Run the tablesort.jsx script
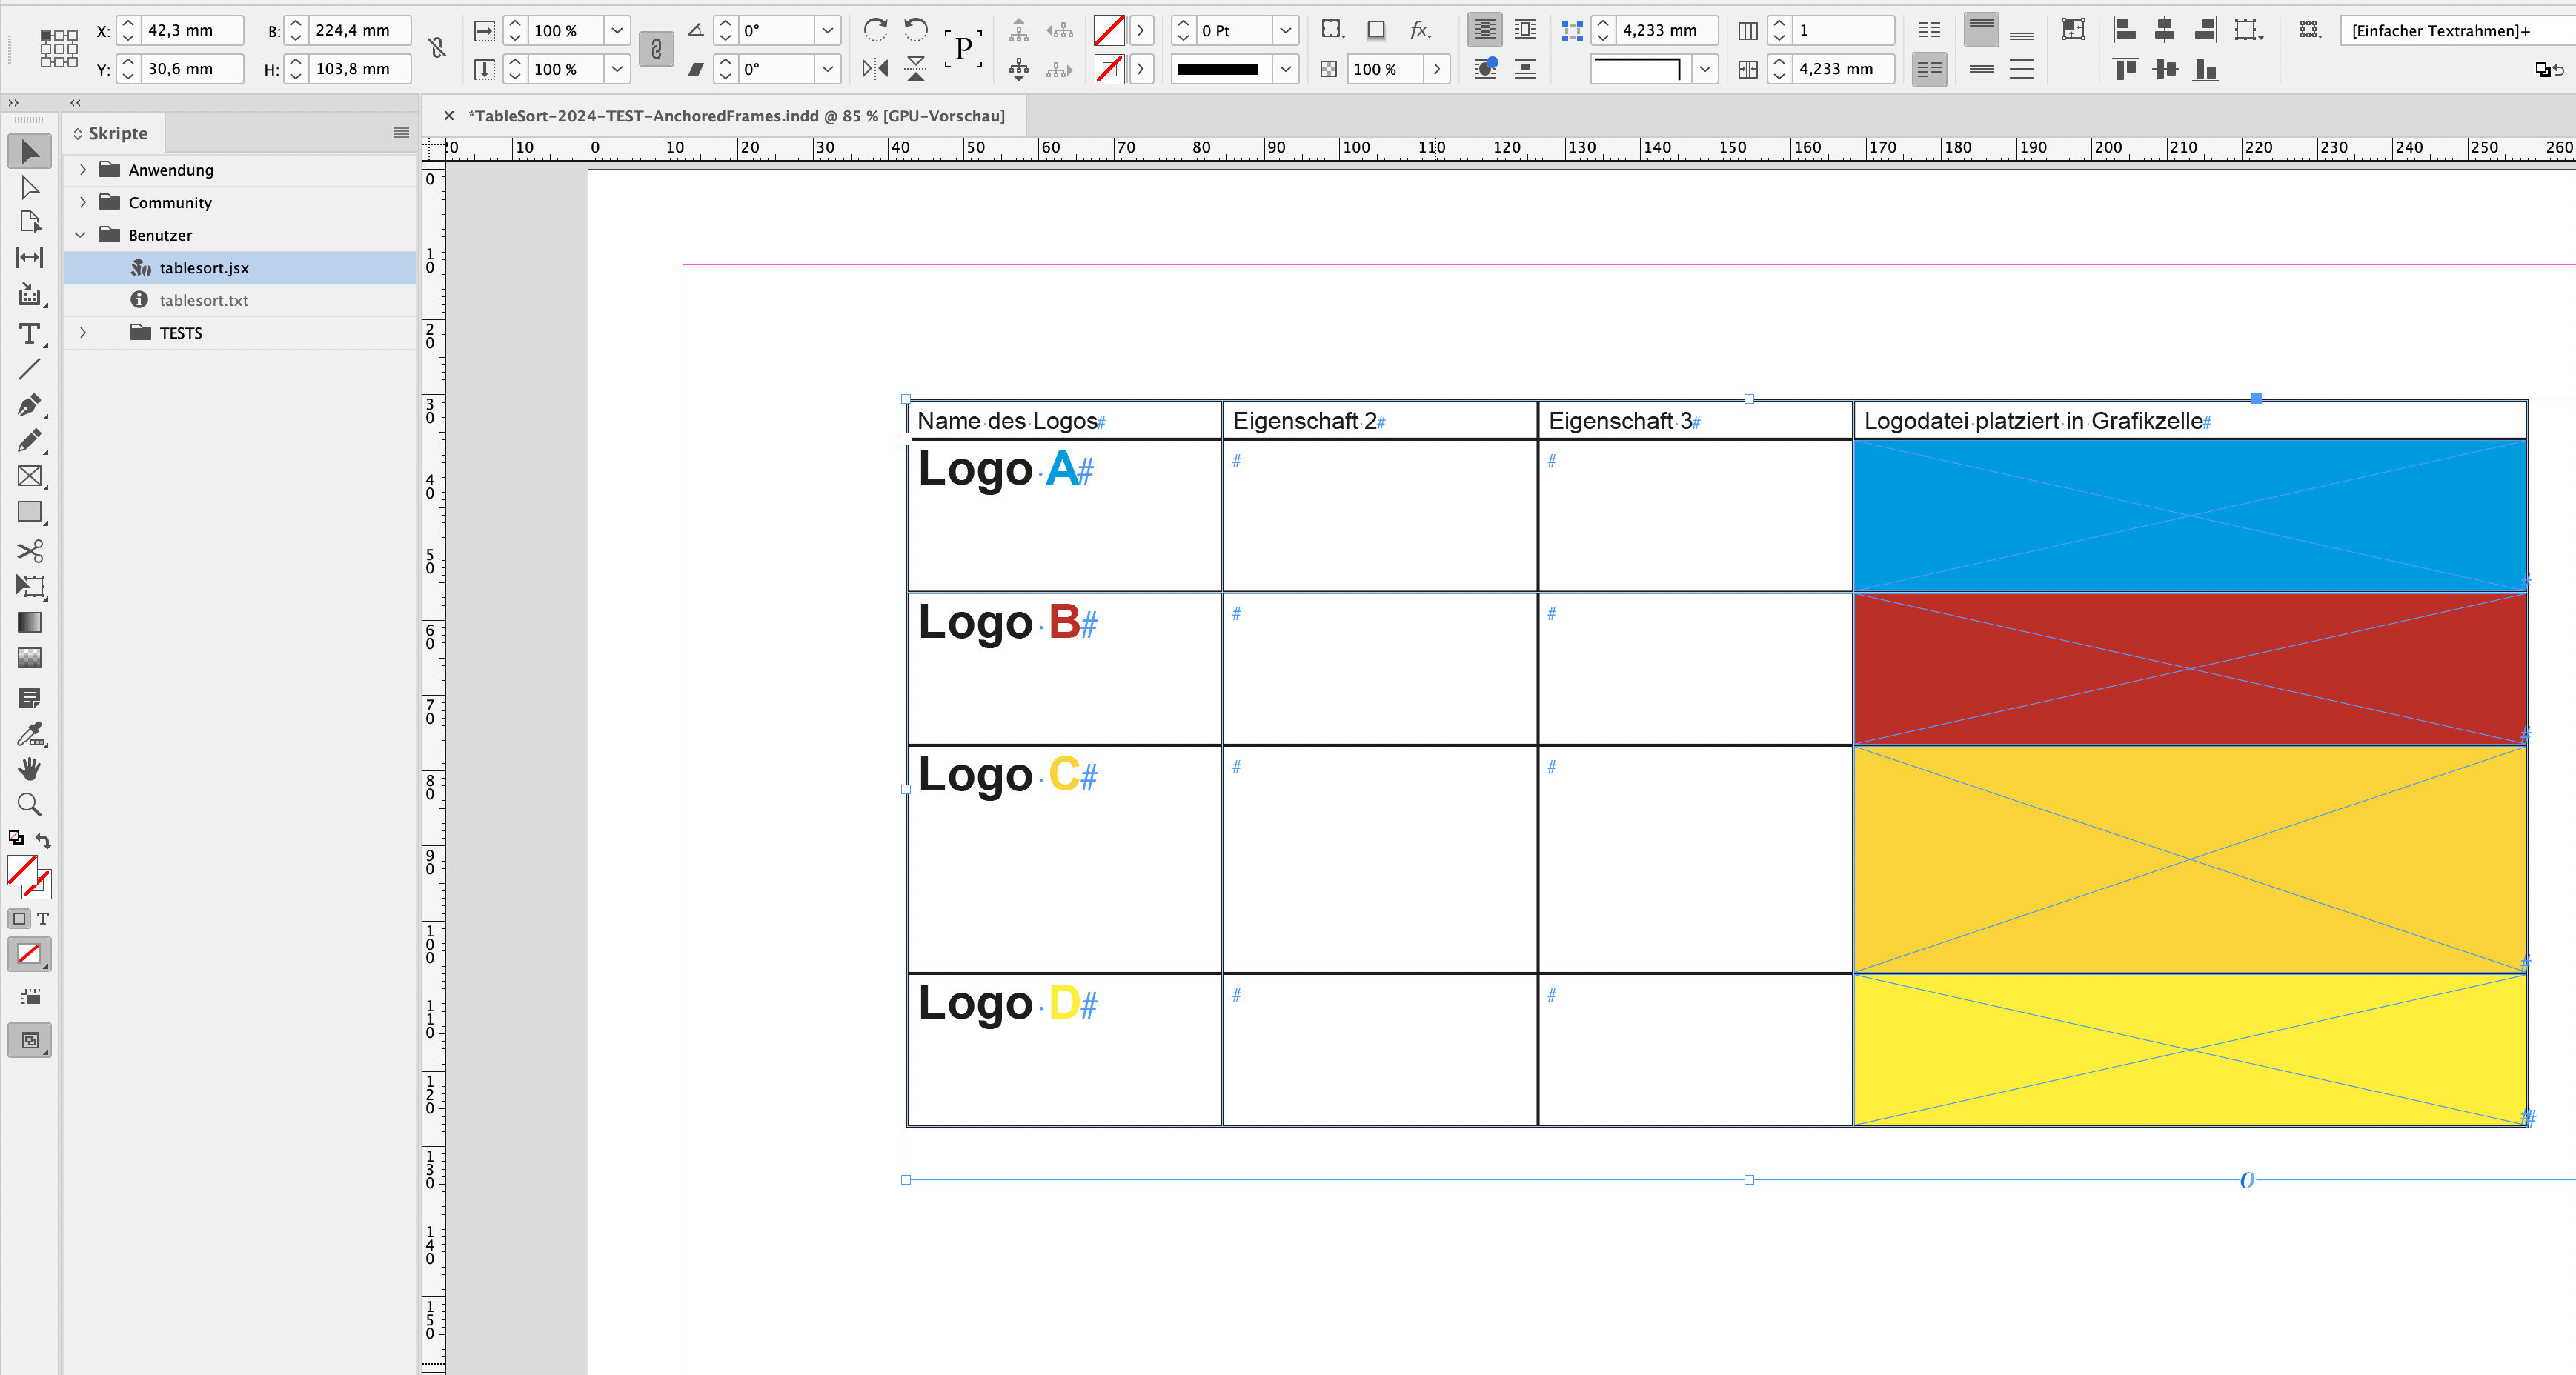This screenshot has height=1375, width=2576. tap(204, 267)
